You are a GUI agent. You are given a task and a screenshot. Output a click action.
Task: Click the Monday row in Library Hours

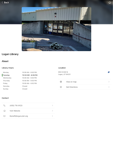[x=20, y=72]
